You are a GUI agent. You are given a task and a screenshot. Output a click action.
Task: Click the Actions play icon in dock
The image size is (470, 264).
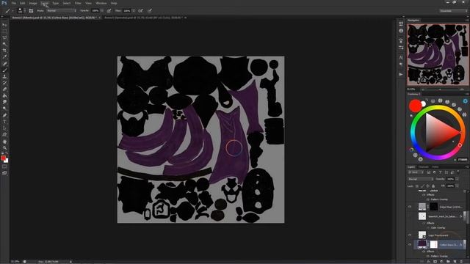click(x=401, y=74)
